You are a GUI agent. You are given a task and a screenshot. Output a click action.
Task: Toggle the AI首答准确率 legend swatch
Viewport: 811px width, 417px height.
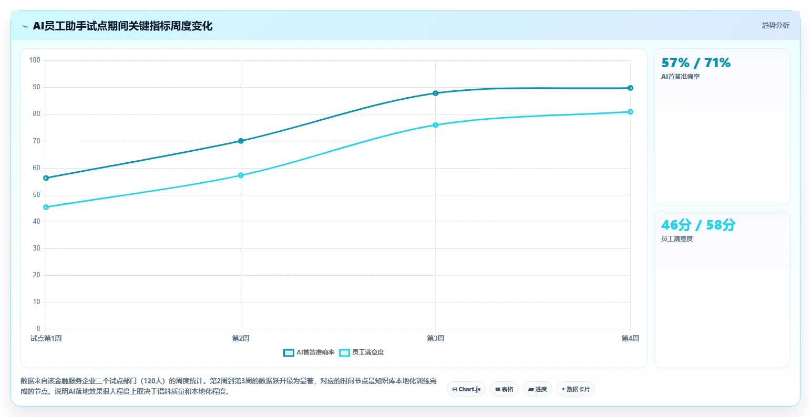(289, 353)
